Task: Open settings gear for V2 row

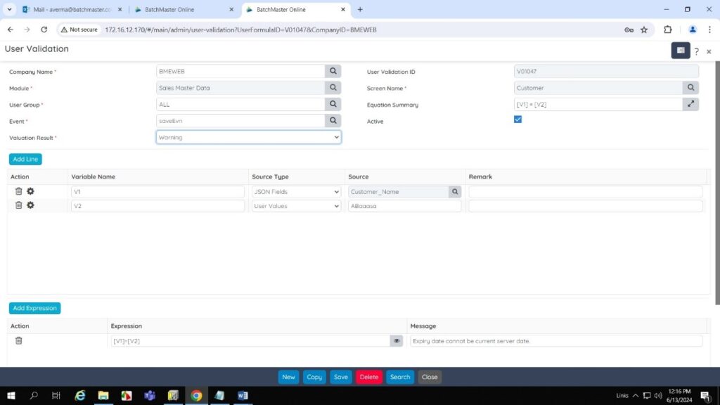Action: pyautogui.click(x=30, y=205)
